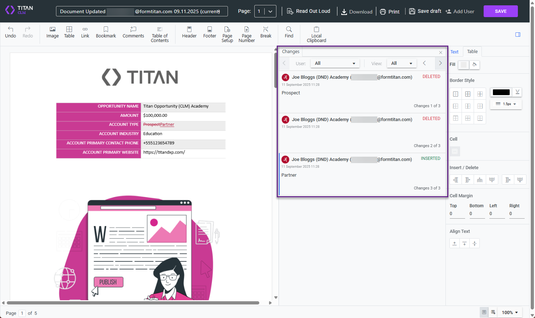Apply the all-borders style to the table
The width and height of the screenshot is (535, 318).
(x=468, y=94)
